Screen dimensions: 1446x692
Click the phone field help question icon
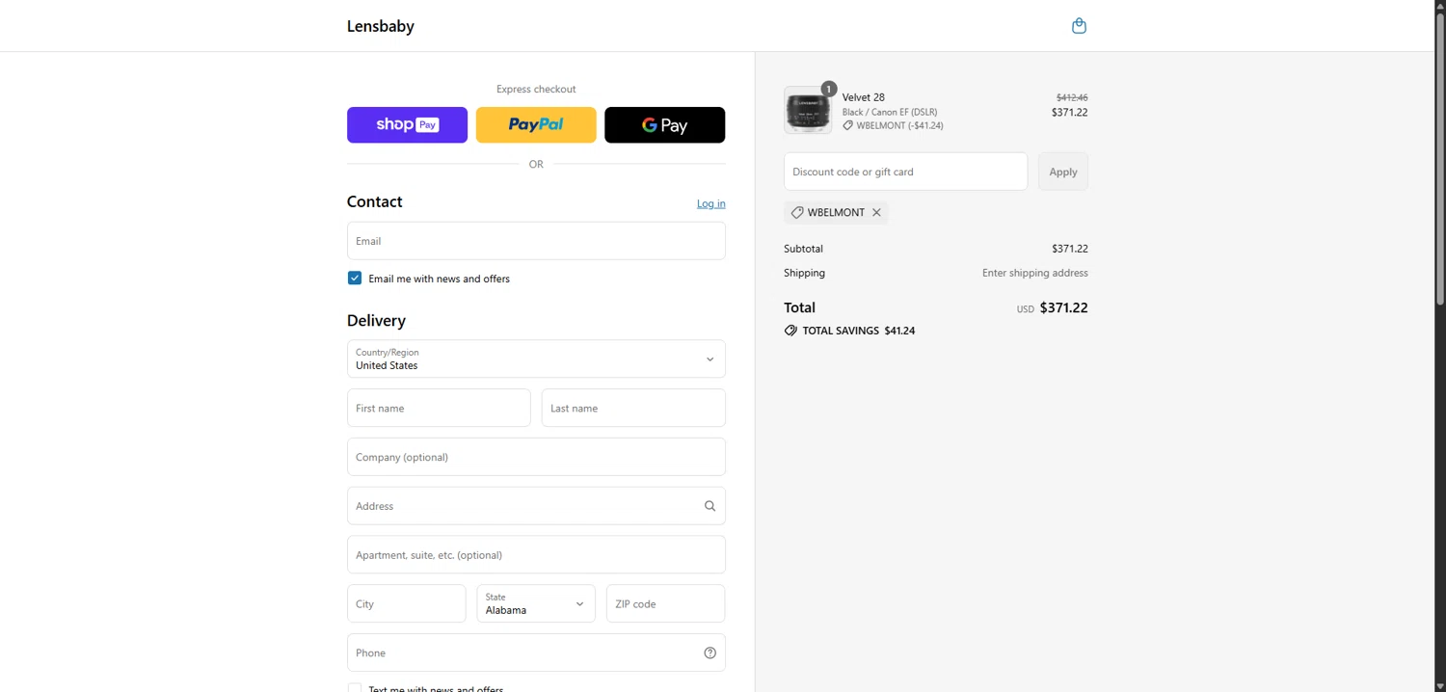tap(710, 652)
